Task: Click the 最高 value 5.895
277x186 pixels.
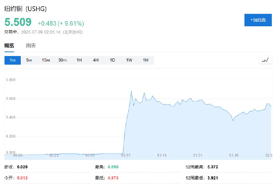Action: click(113, 167)
